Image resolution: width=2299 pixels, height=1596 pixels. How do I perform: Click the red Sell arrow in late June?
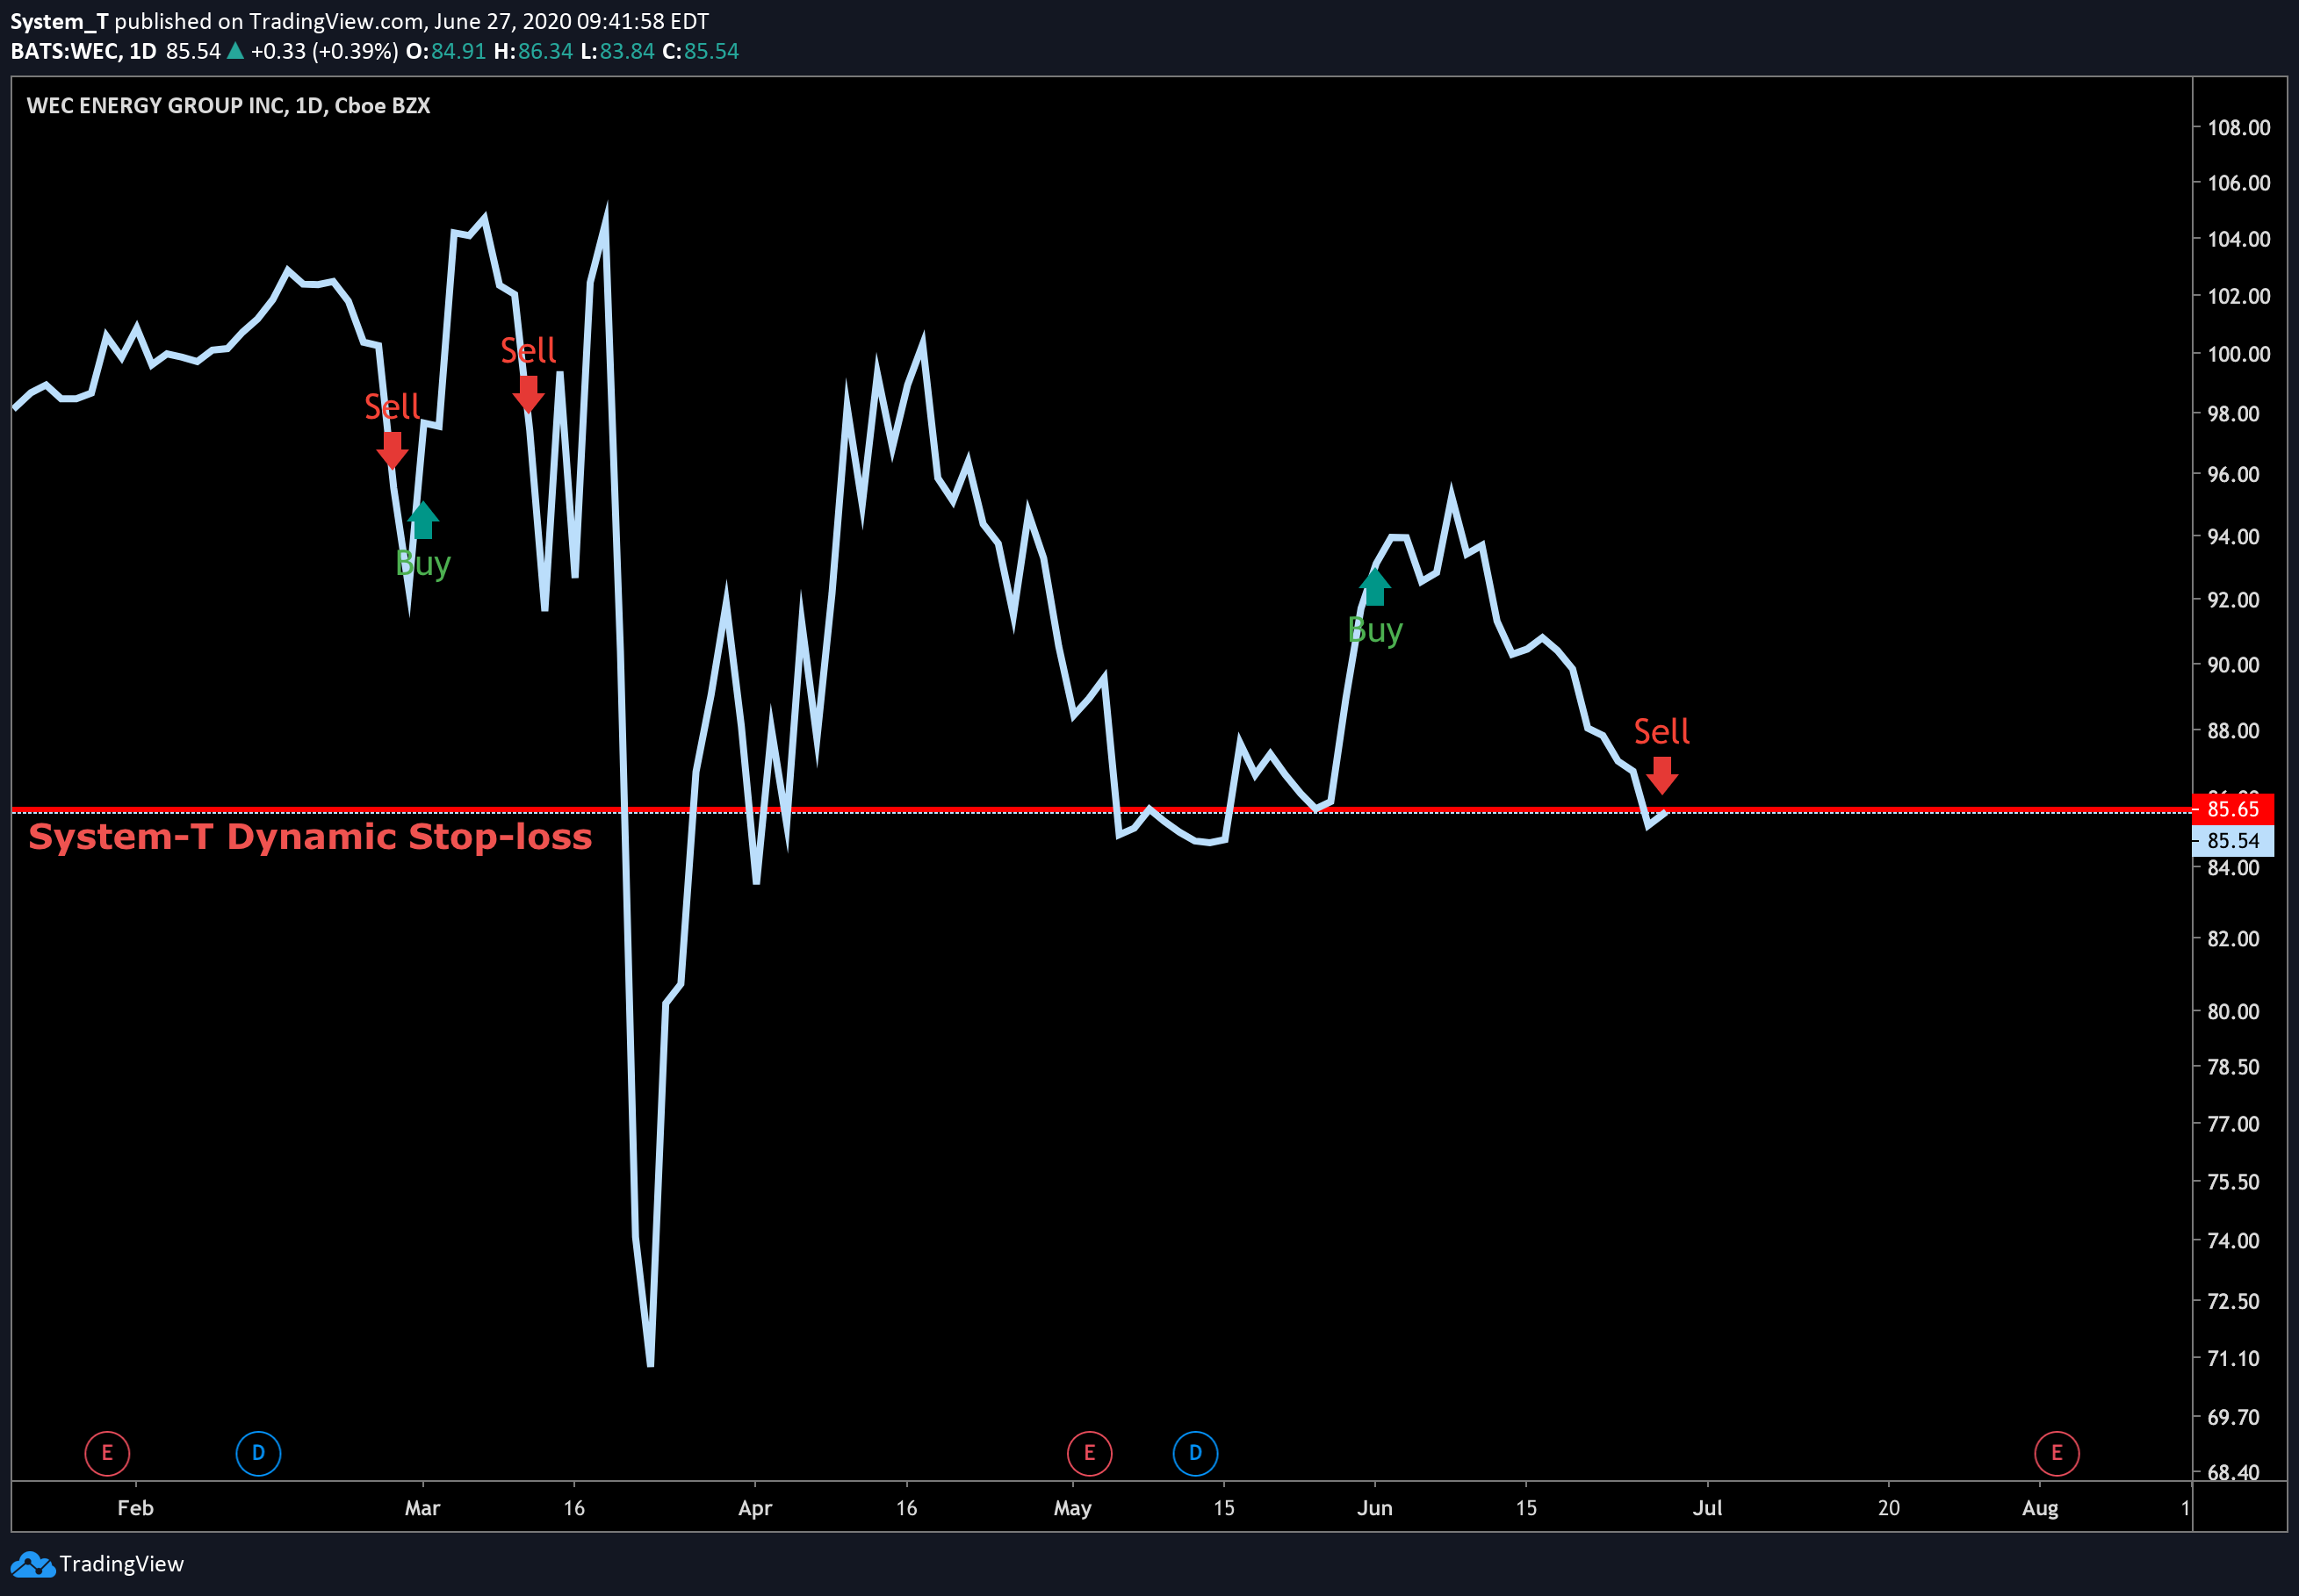tap(1662, 775)
